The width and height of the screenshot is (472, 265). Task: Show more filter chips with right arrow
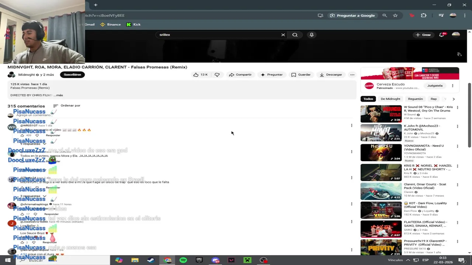point(454,99)
